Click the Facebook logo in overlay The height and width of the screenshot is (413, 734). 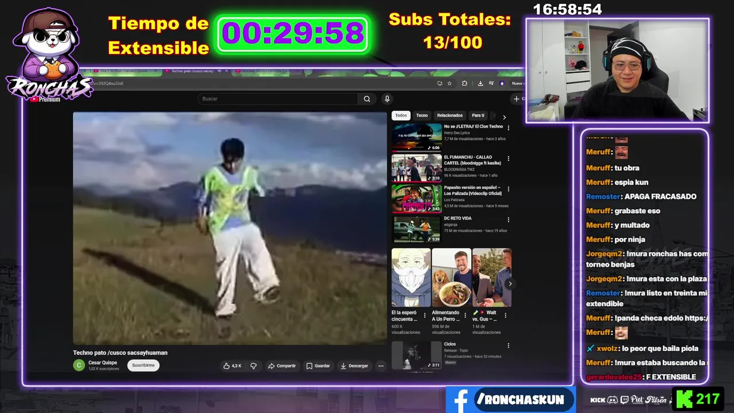click(x=460, y=400)
